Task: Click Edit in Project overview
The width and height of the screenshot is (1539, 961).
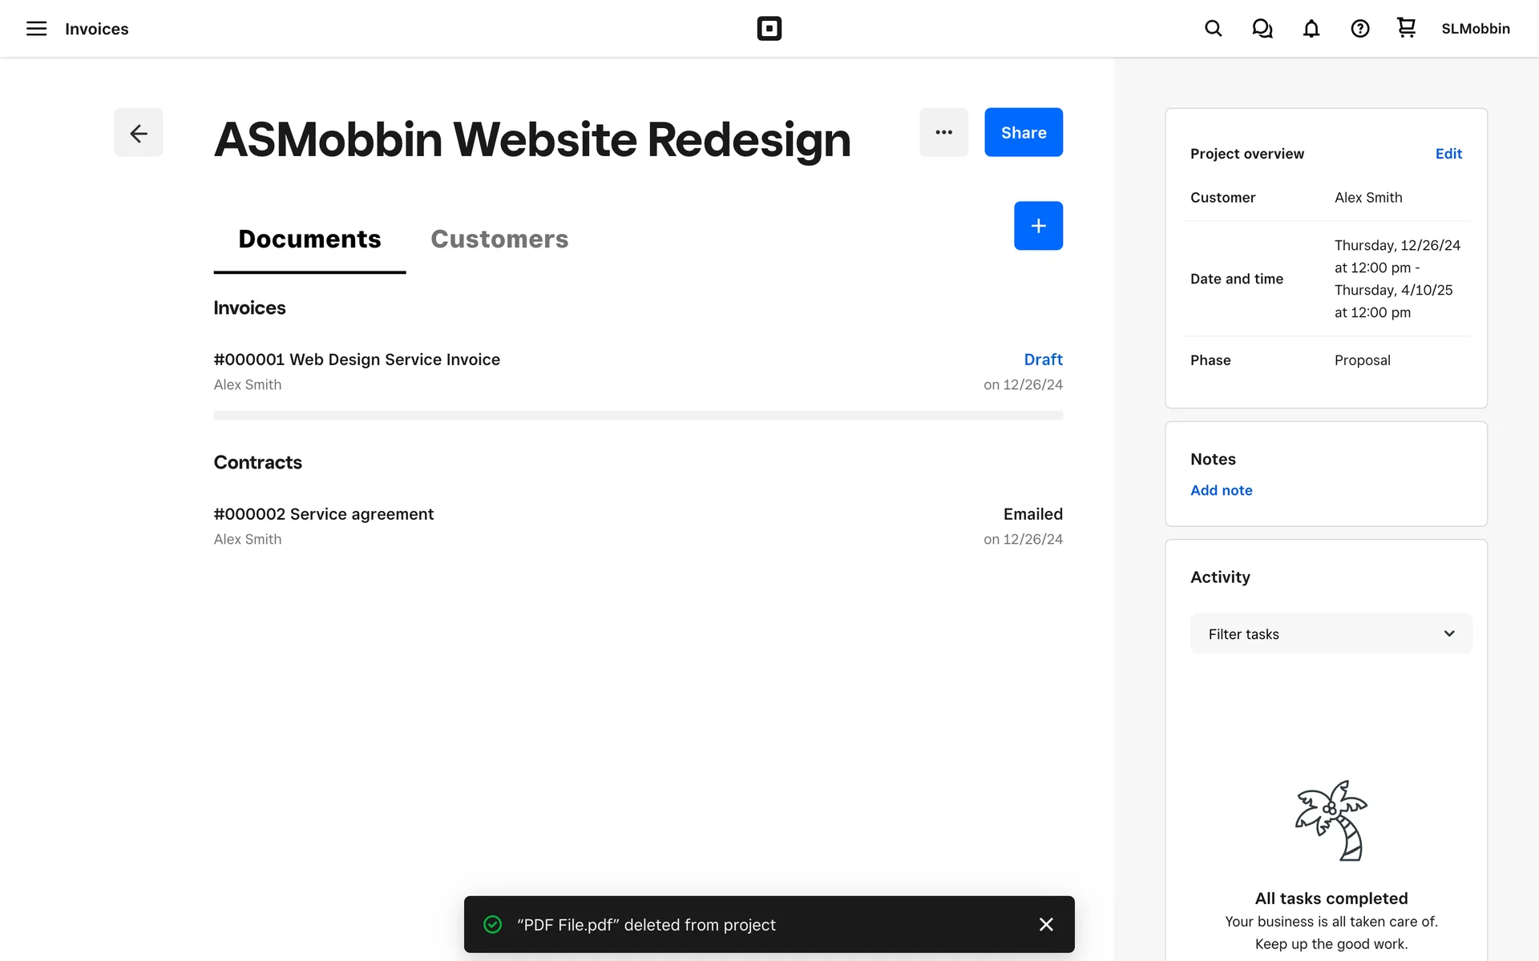Action: (1448, 154)
